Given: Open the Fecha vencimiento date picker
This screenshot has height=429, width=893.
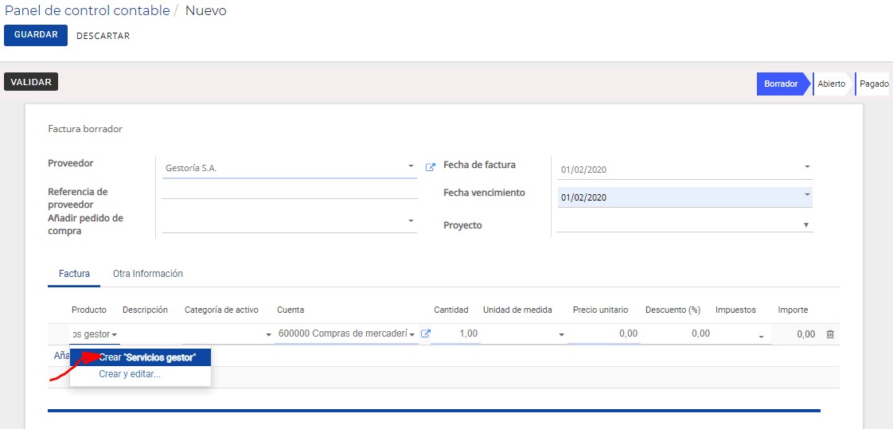Looking at the screenshot, I should [807, 194].
